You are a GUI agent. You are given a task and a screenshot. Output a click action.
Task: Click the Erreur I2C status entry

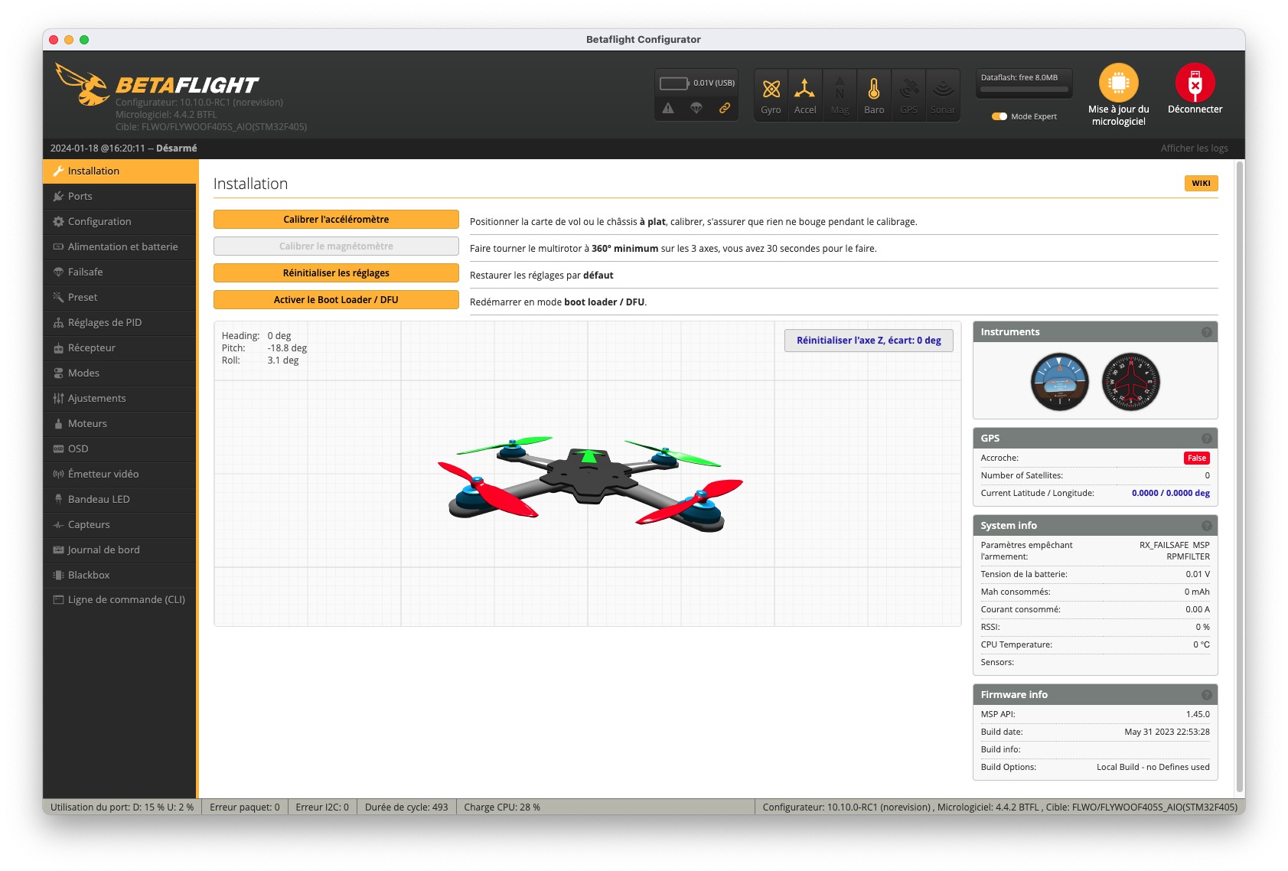pyautogui.click(x=322, y=807)
